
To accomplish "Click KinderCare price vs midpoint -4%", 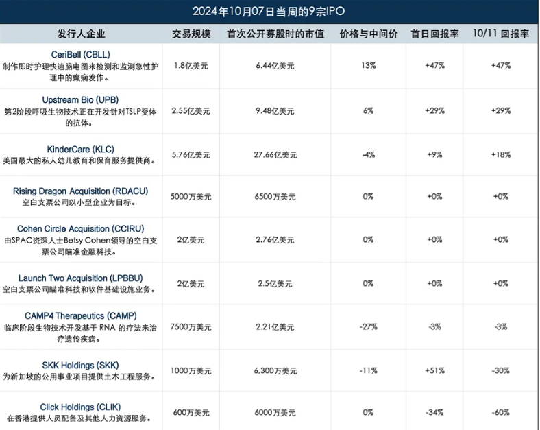I will click(x=368, y=155).
